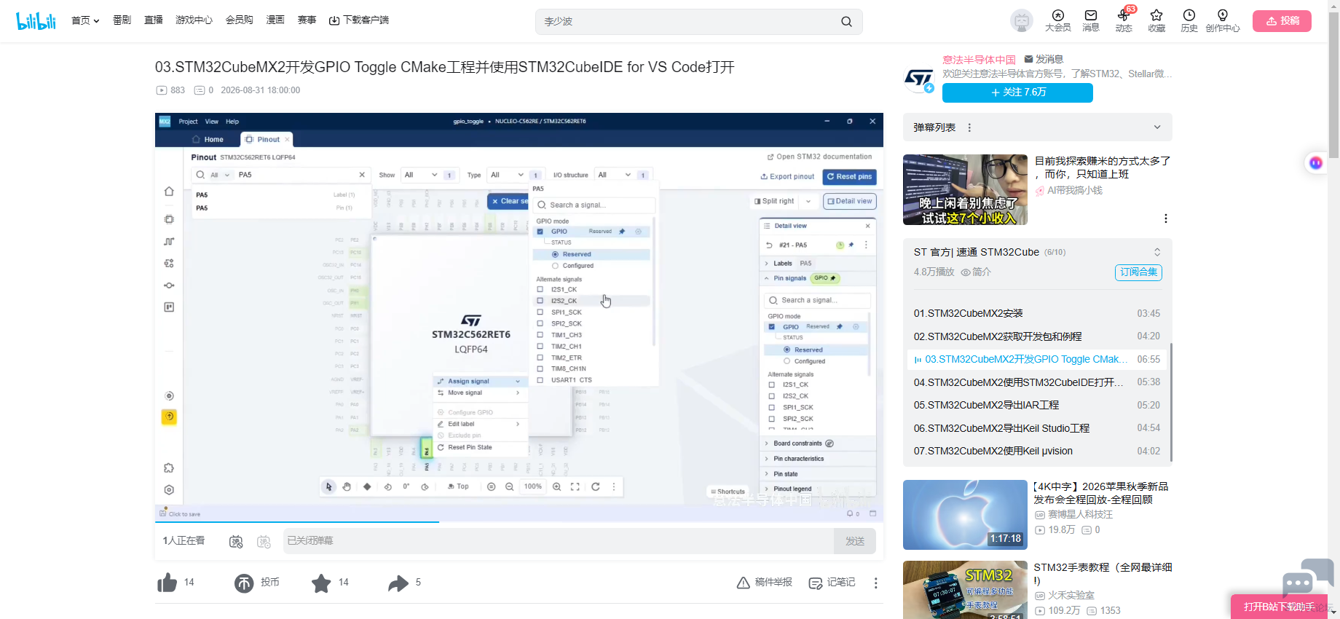The width and height of the screenshot is (1340, 619).
Task: Play 05.STM32CubeMX2导出IAR工程
Action: [1037, 405]
